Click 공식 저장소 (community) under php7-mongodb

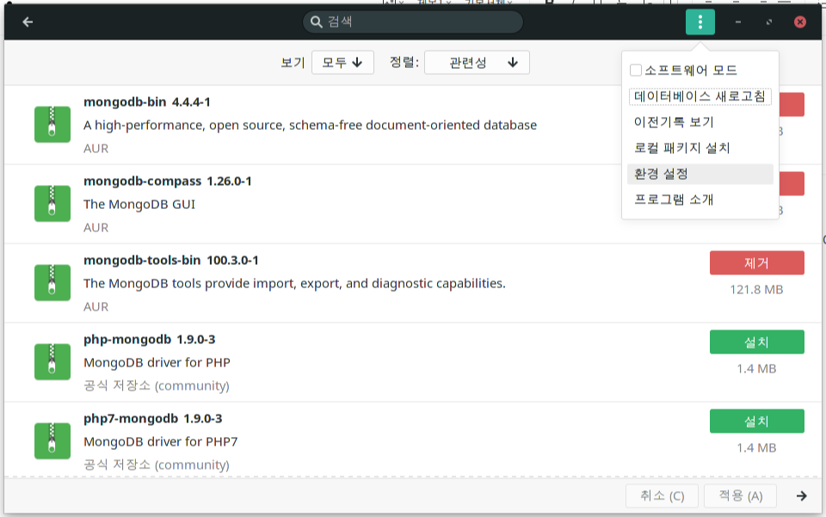click(157, 465)
